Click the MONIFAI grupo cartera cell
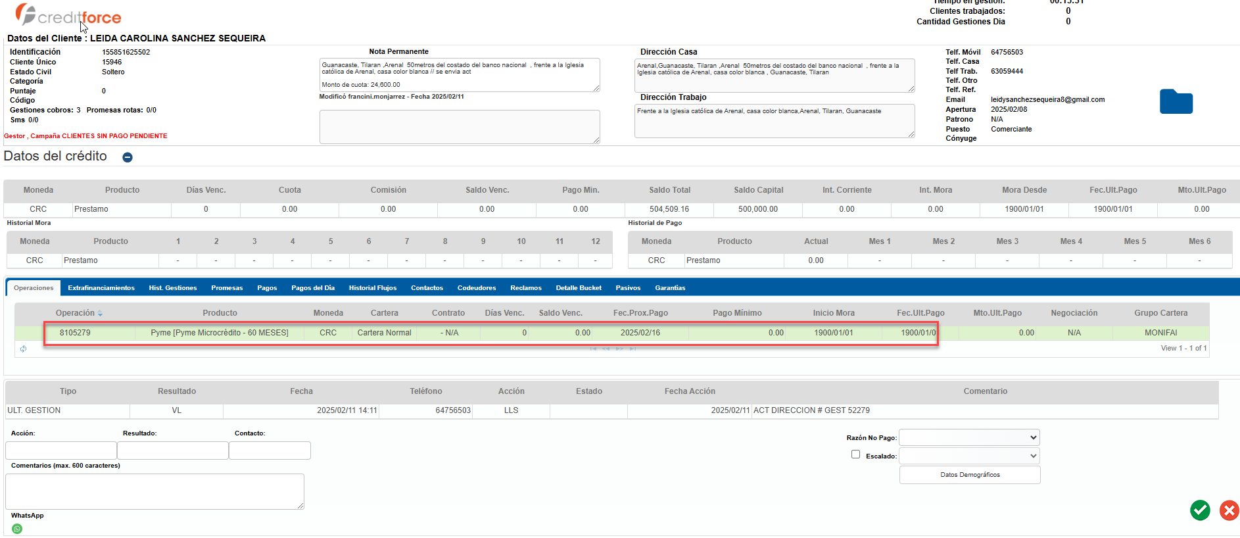 (x=1161, y=333)
